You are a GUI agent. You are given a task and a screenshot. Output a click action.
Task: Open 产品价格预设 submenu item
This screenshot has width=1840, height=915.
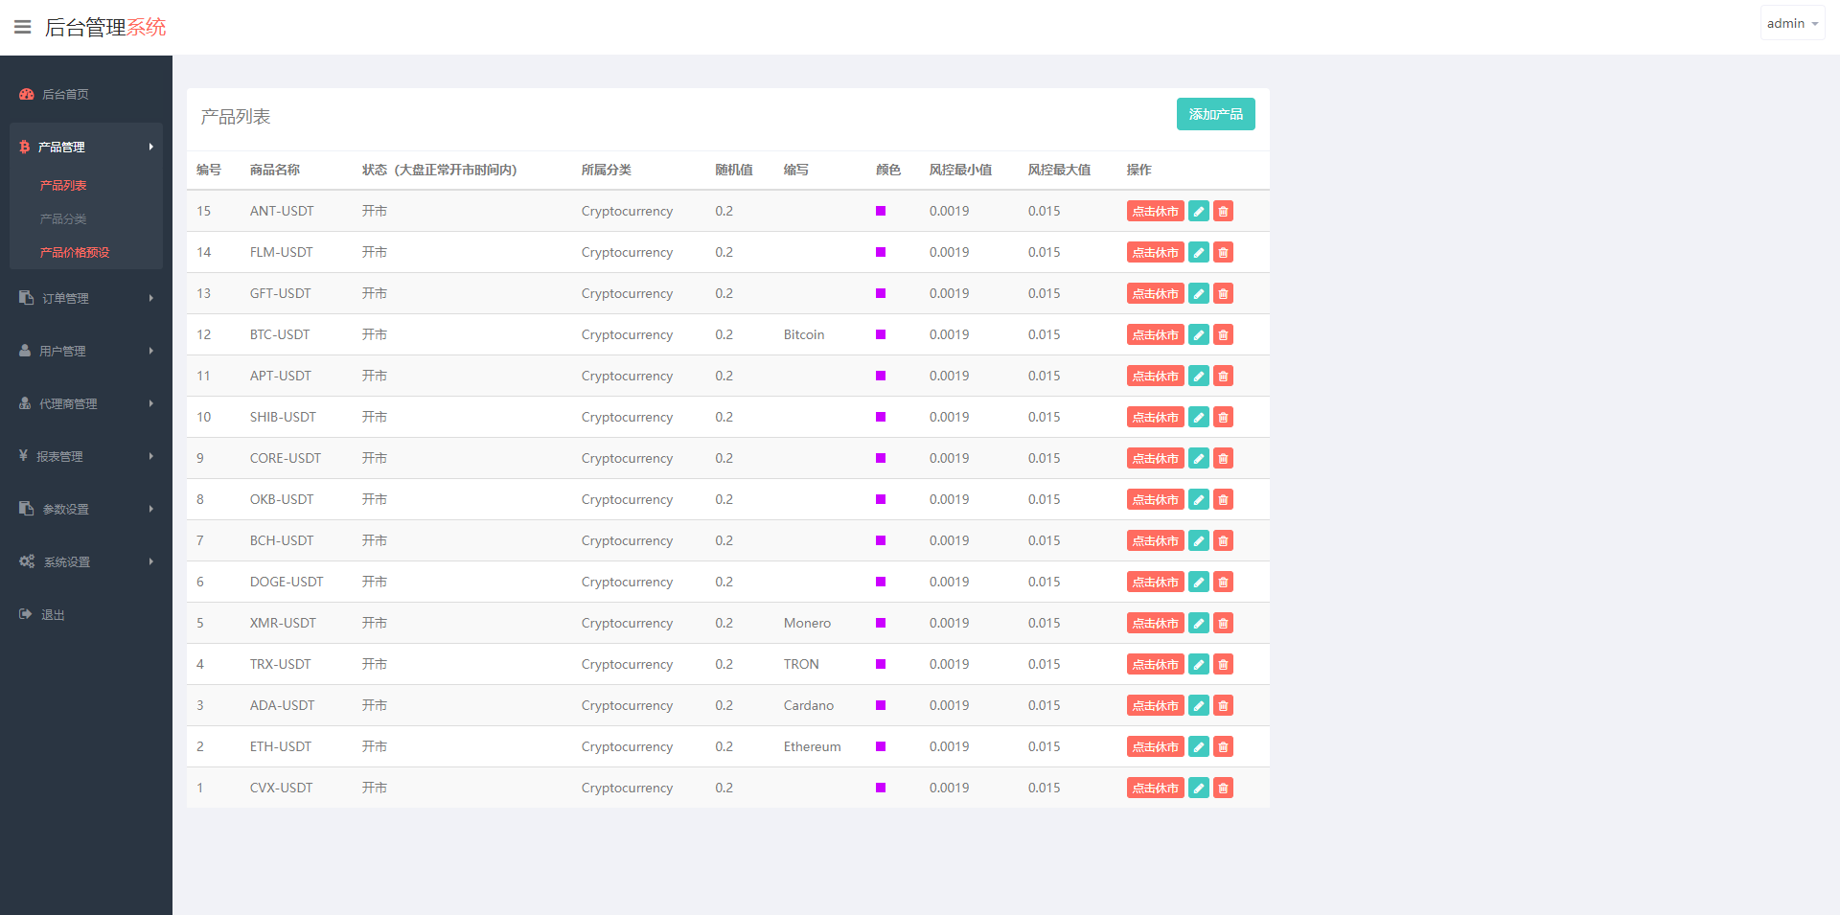(x=75, y=252)
